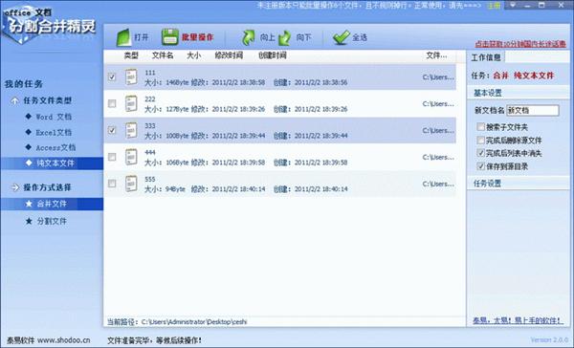Click the Version 2.0.0 label
This screenshot has height=348, width=574.
click(x=549, y=340)
